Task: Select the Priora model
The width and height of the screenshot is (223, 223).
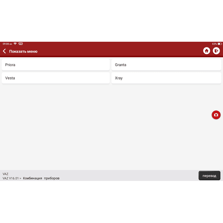Action: coord(56,65)
